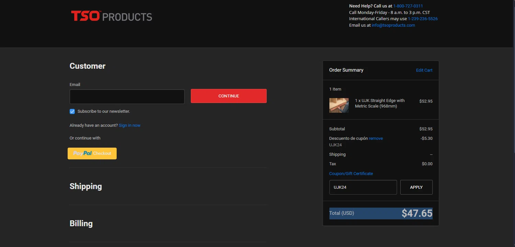Select the Total (USD) label
This screenshot has height=247, width=515.
click(x=342, y=213)
